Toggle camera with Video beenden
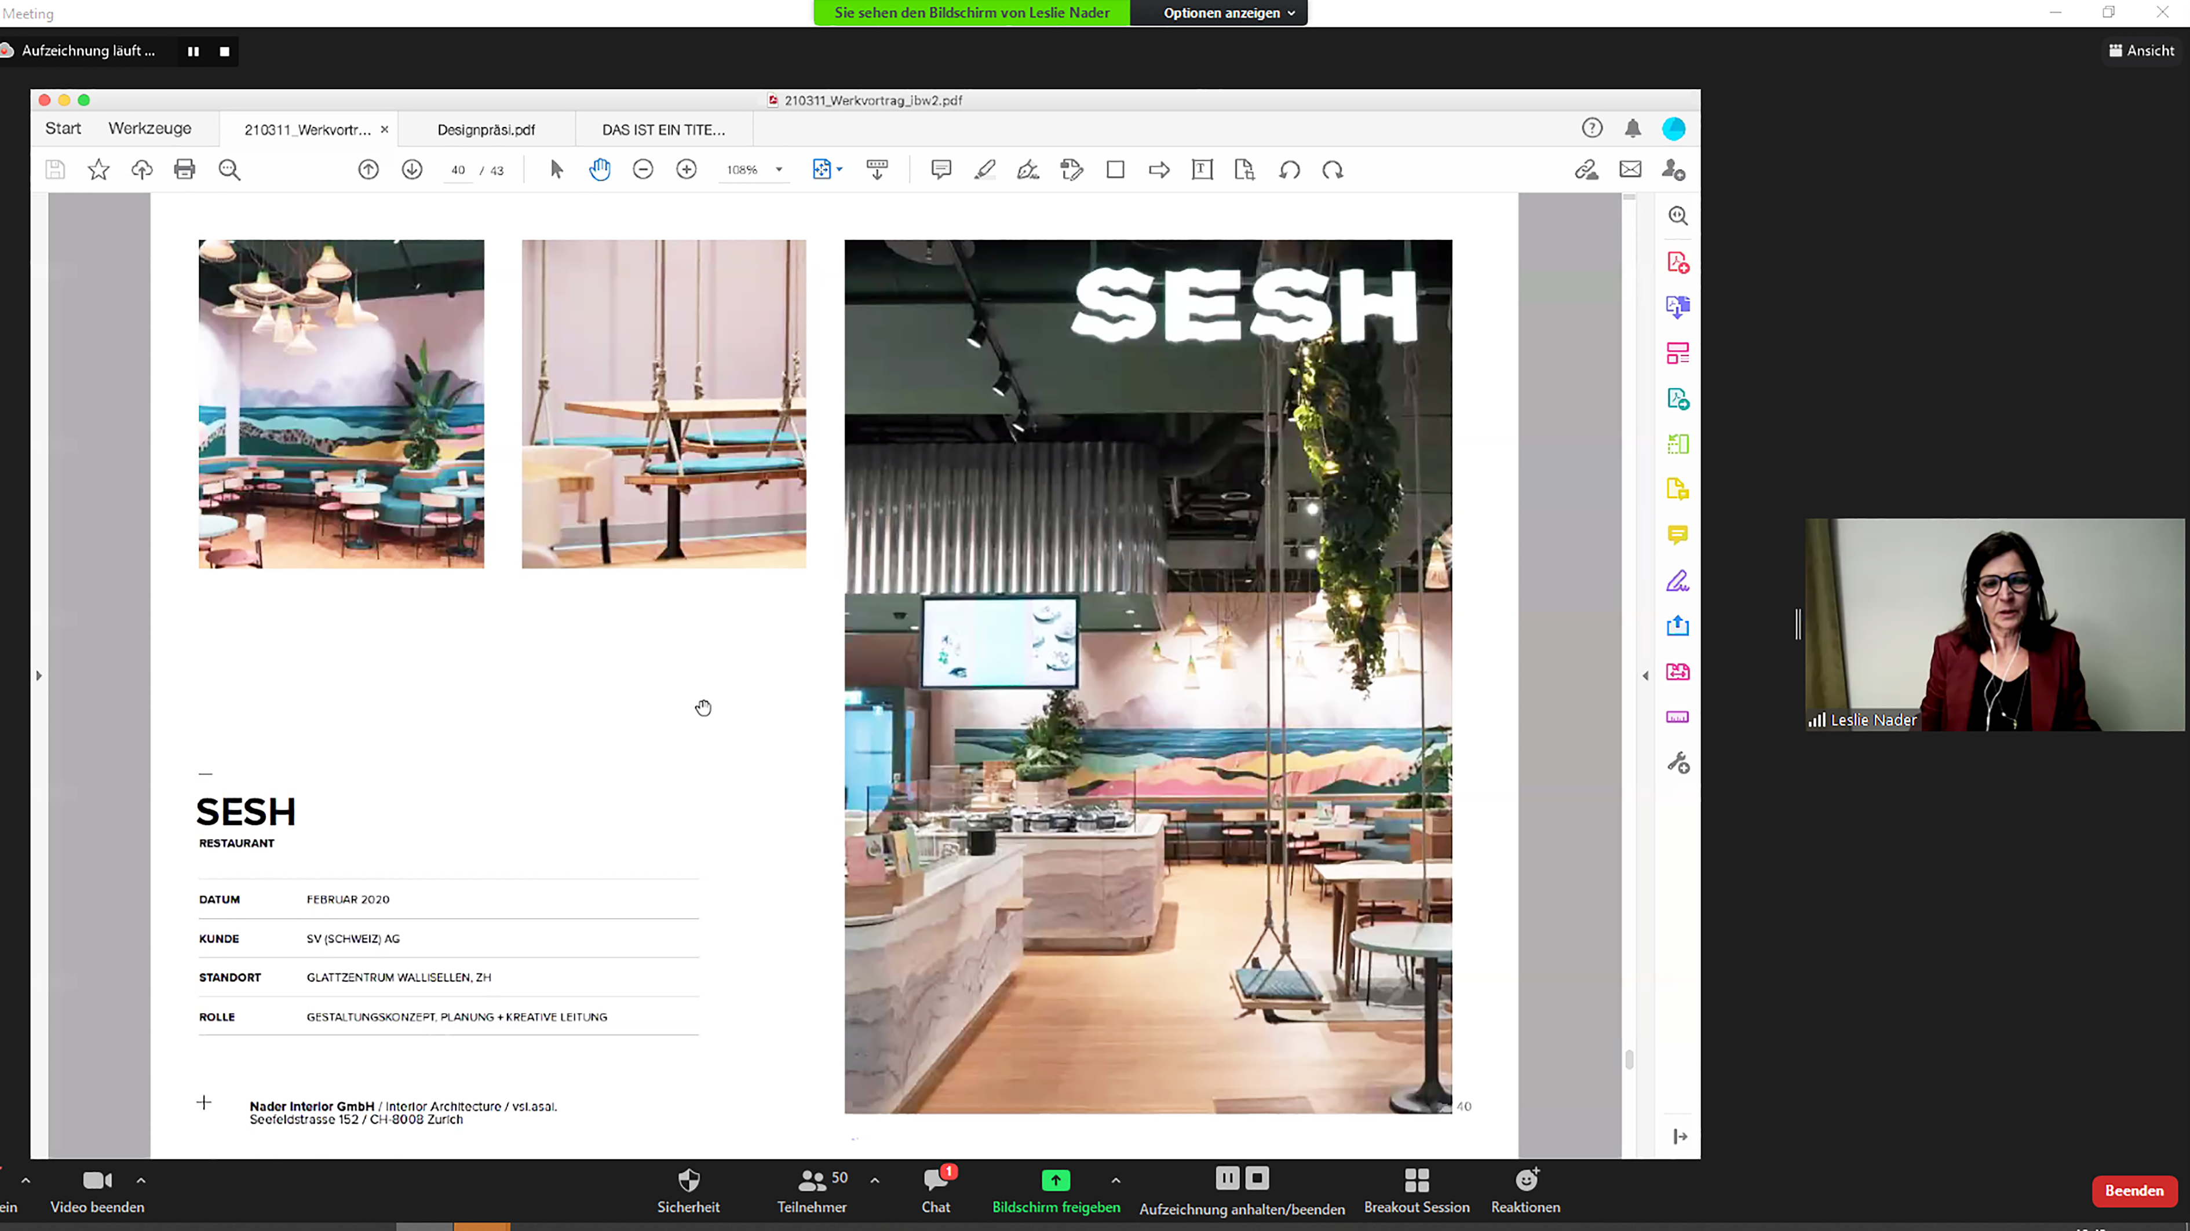This screenshot has width=2190, height=1231. tap(97, 1180)
